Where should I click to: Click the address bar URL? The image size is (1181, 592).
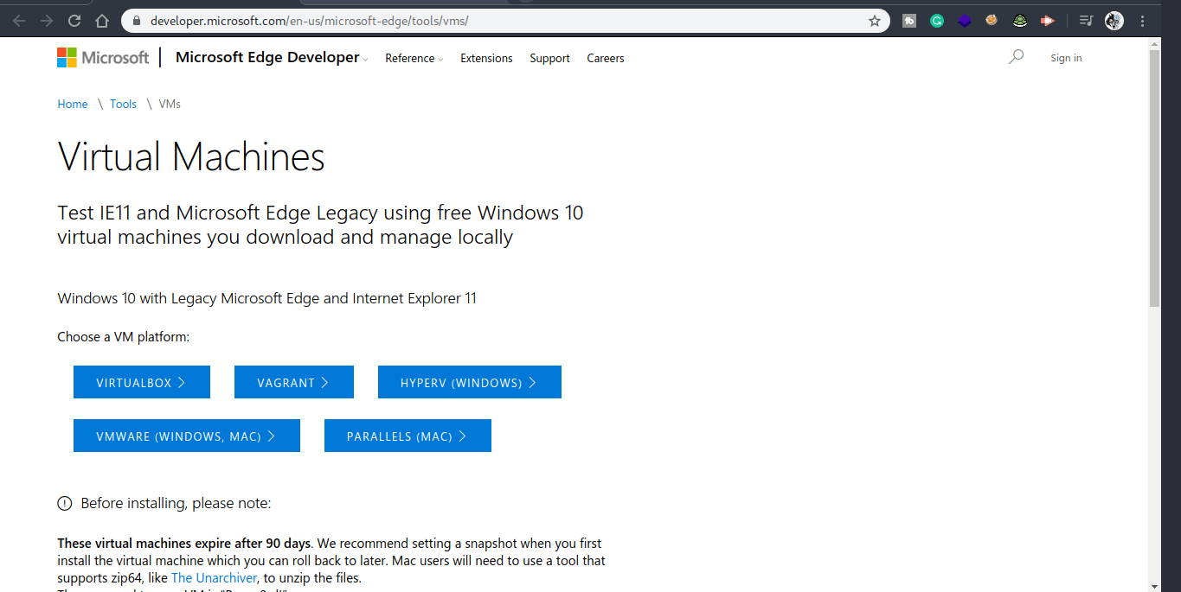309,21
